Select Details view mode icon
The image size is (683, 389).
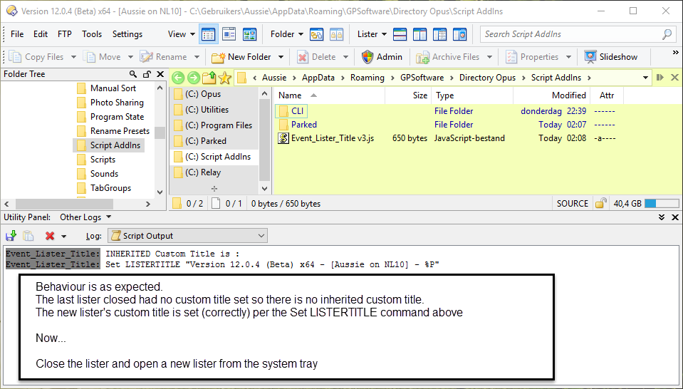point(209,34)
